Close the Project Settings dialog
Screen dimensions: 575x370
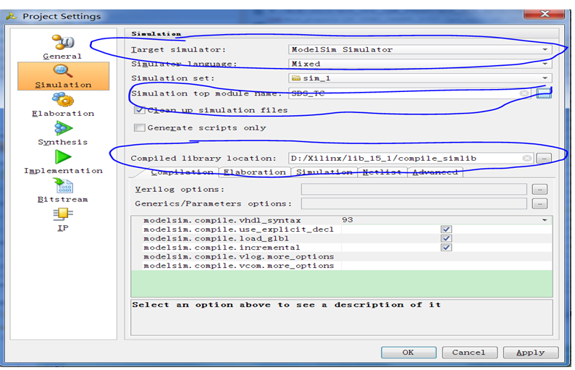[544, 14]
